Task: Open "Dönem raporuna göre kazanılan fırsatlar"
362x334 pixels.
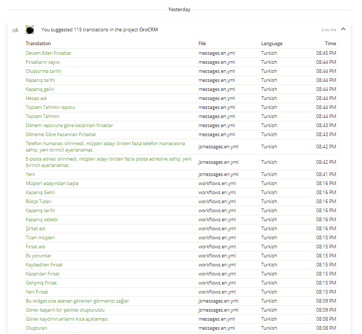Action: pos(69,126)
